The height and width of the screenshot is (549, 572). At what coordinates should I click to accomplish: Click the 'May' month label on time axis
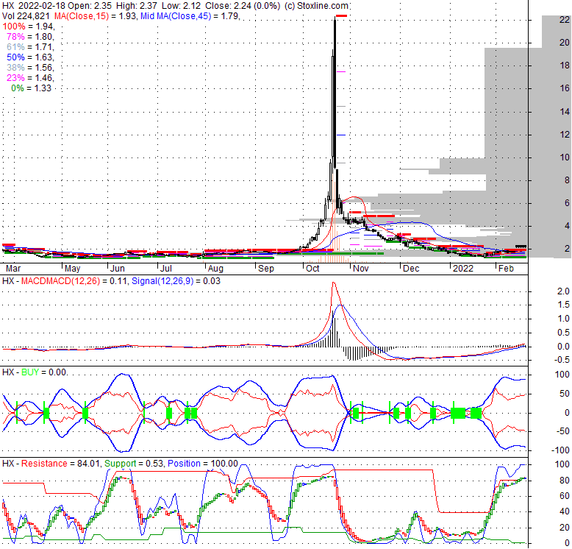click(72, 269)
